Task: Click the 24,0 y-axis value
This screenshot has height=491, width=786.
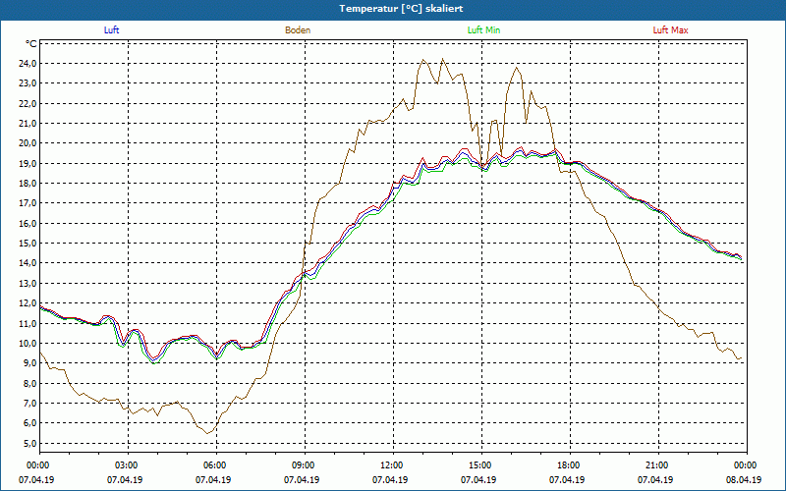Action: pyautogui.click(x=28, y=64)
